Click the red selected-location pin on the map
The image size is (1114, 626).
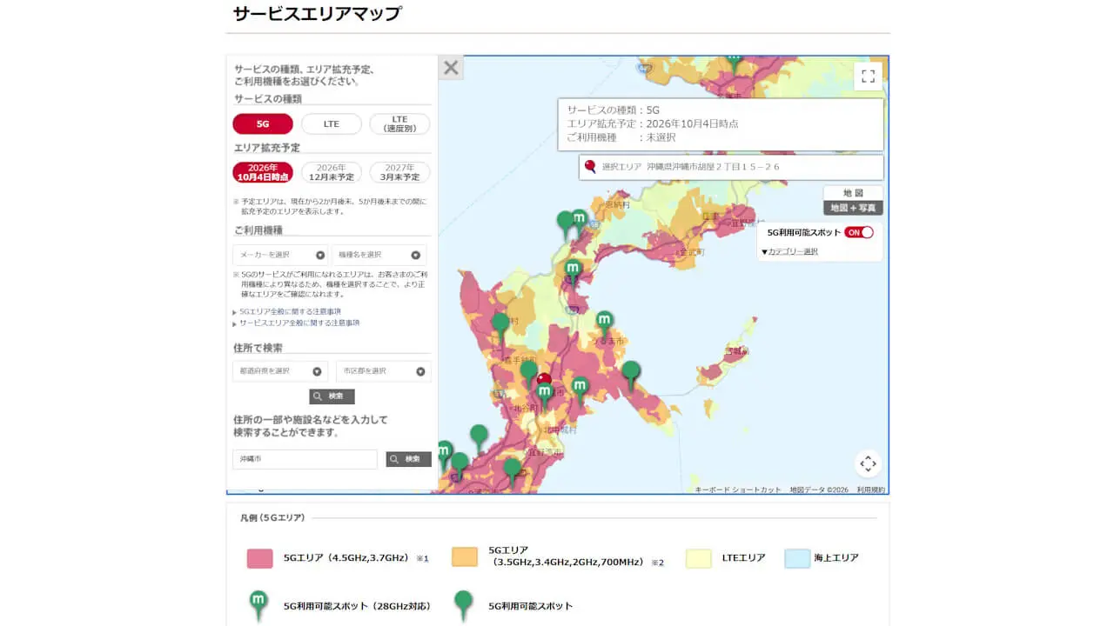point(544,380)
